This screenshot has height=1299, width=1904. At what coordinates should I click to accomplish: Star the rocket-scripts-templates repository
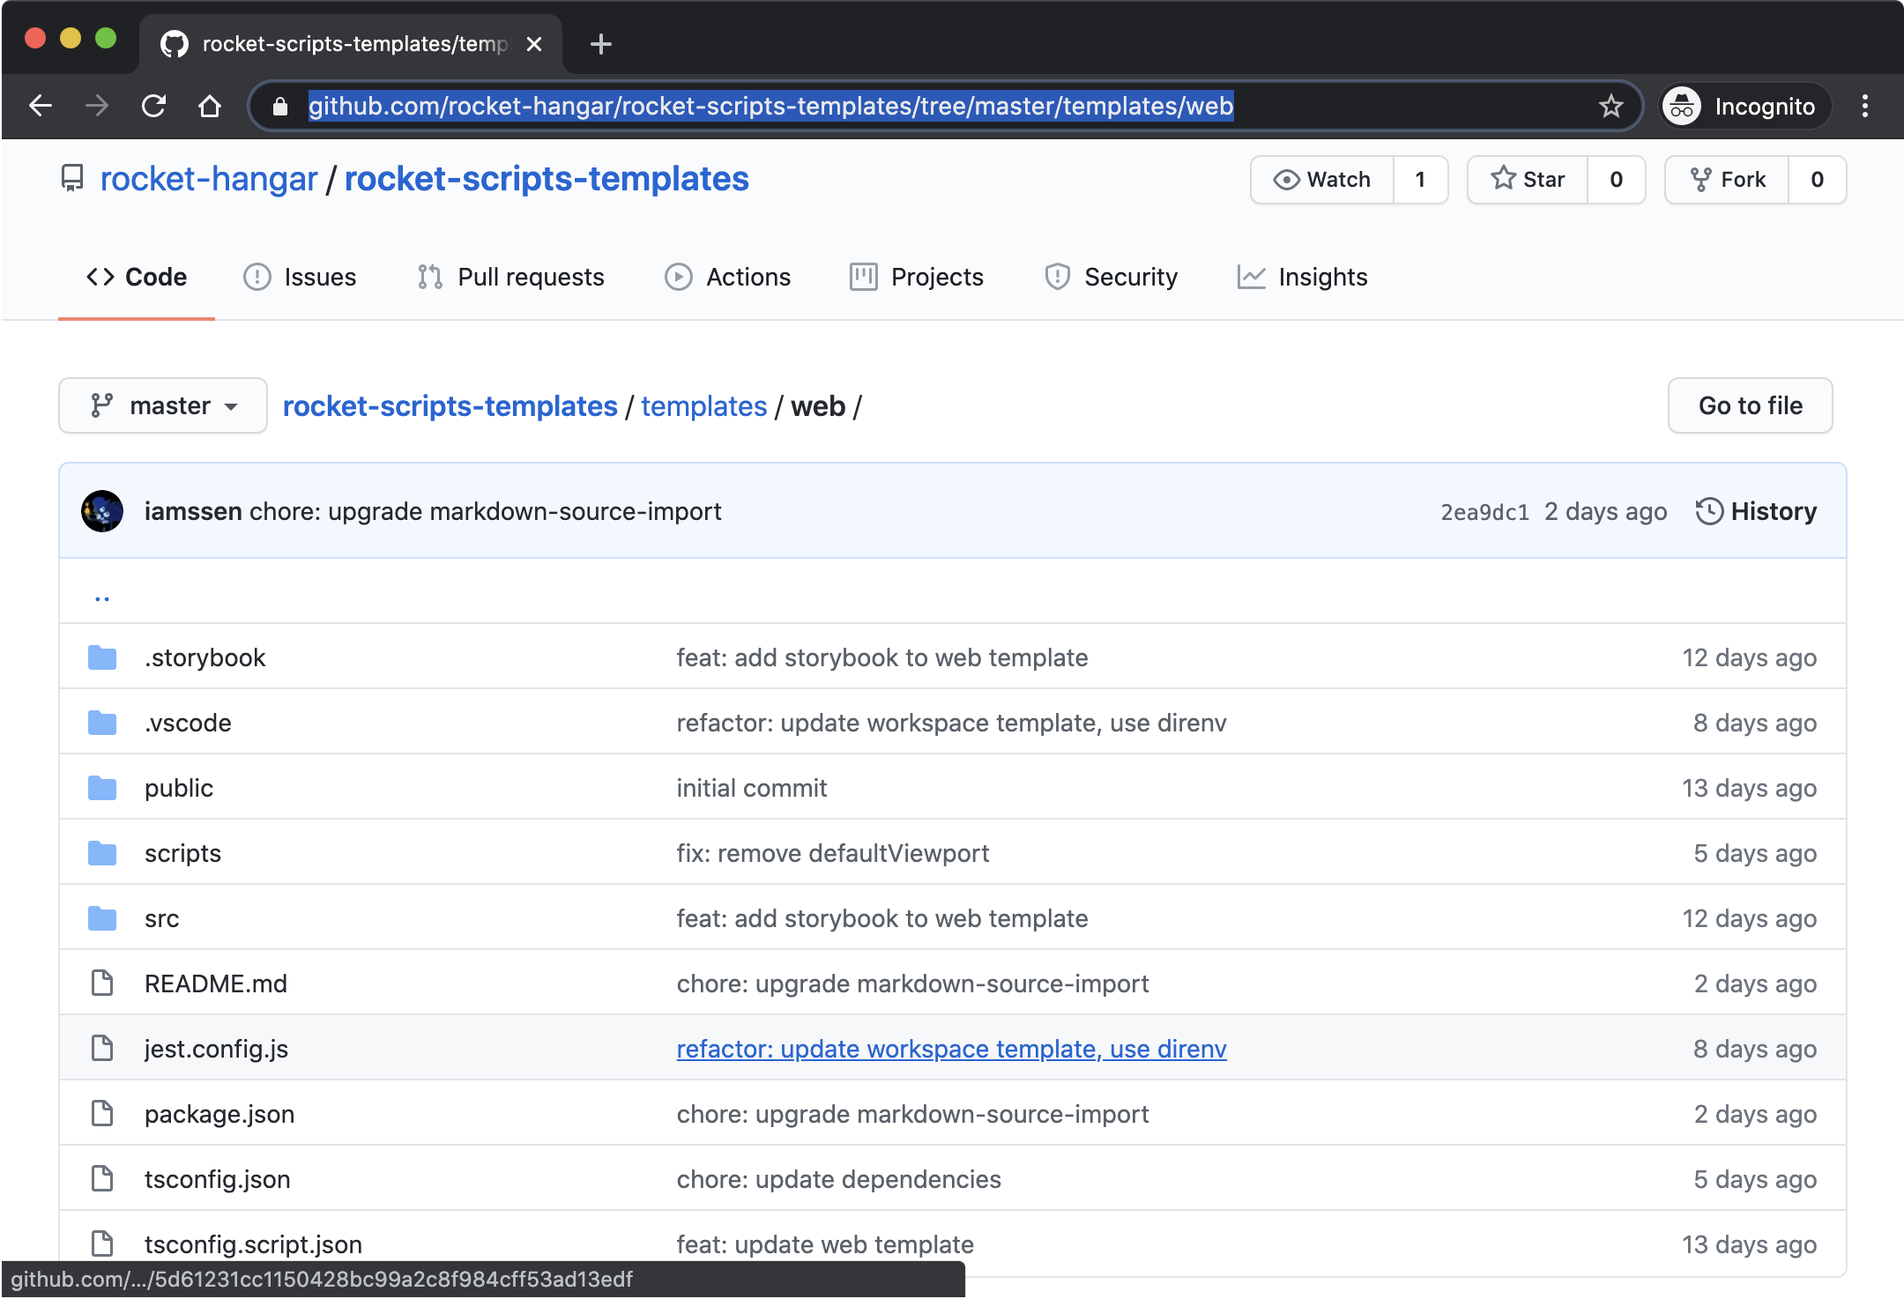1528,180
